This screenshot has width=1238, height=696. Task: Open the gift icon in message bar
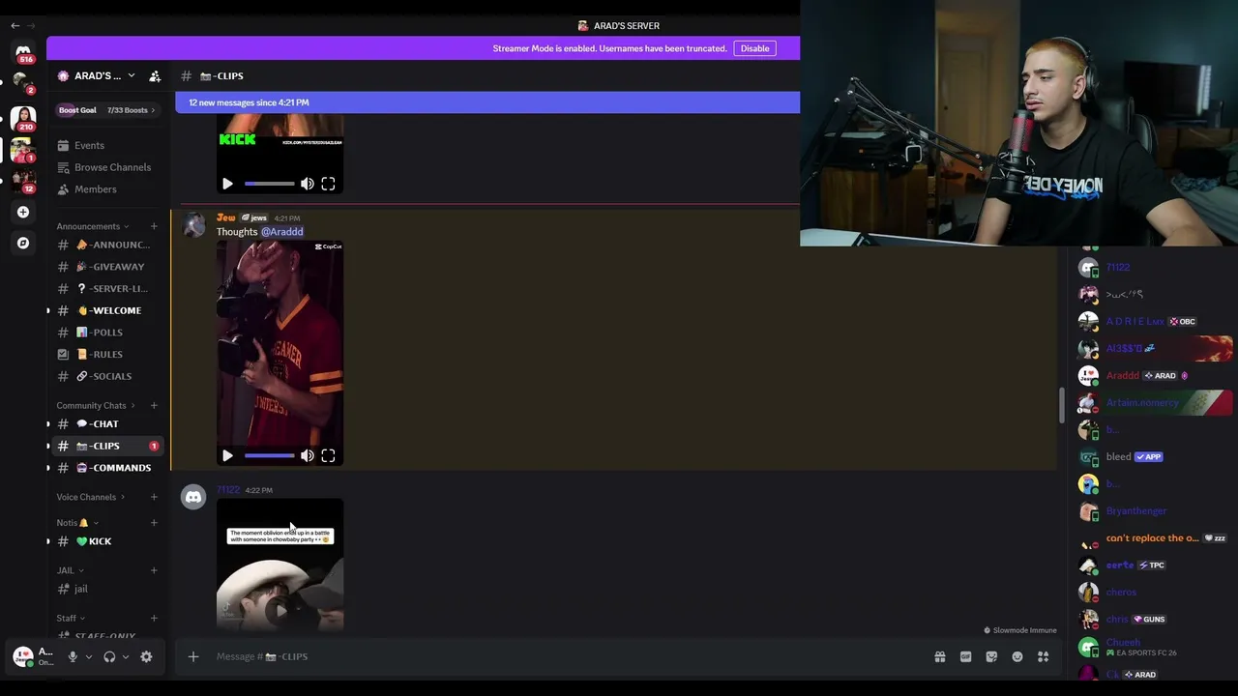pos(939,656)
